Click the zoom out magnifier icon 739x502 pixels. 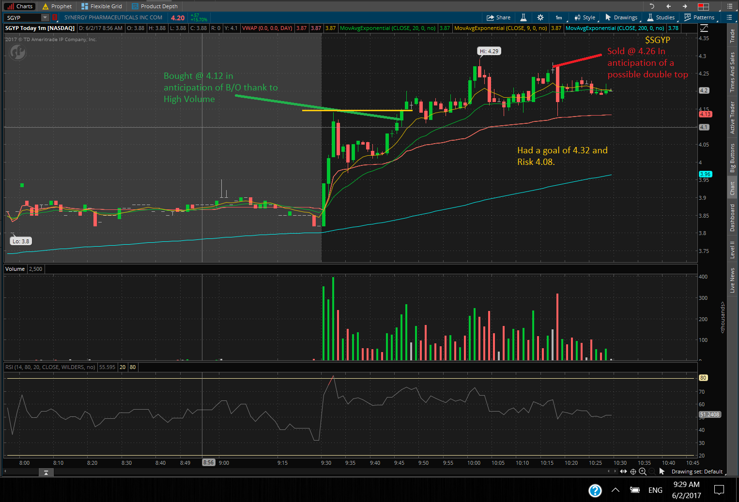pyautogui.click(x=652, y=472)
